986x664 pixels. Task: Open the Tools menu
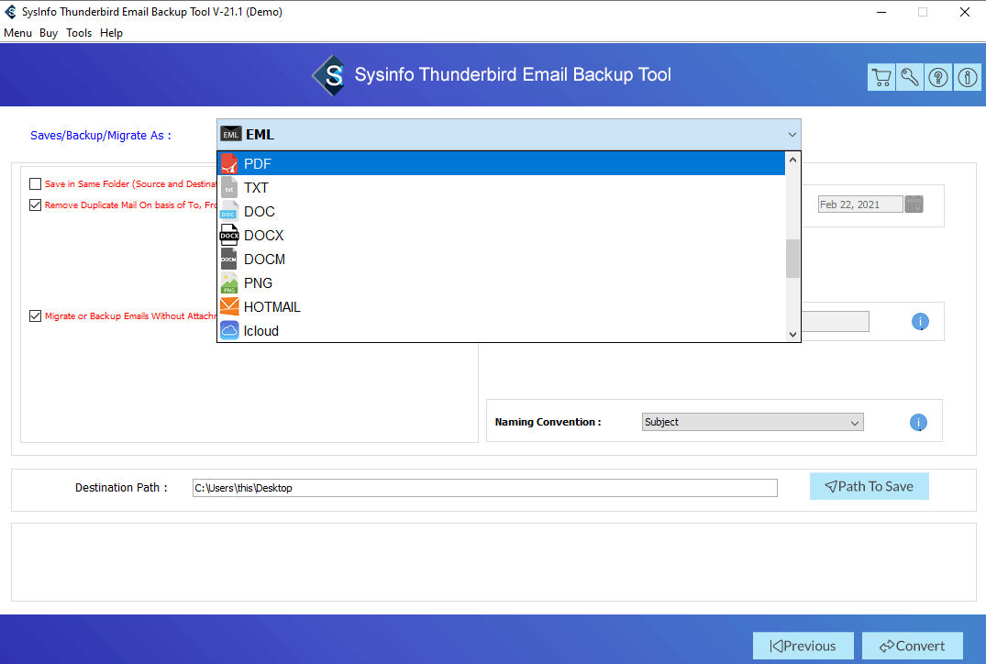click(79, 33)
